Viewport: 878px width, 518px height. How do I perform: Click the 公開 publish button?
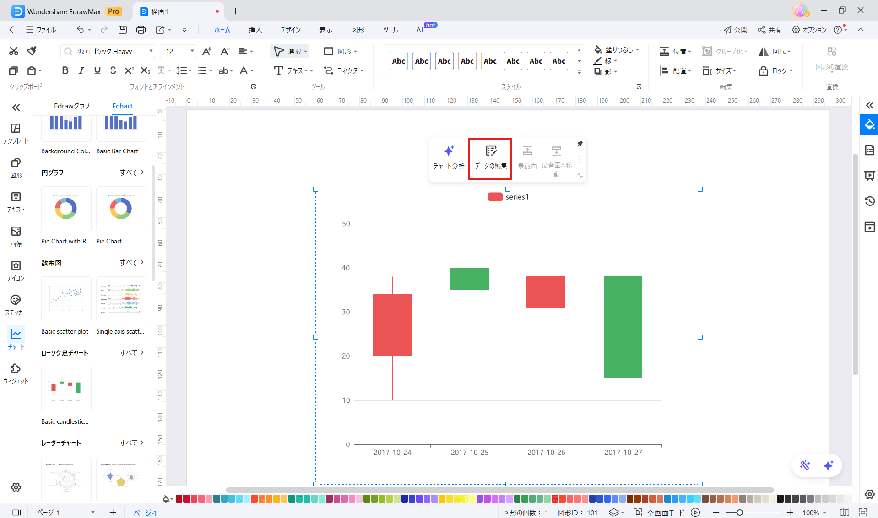735,30
